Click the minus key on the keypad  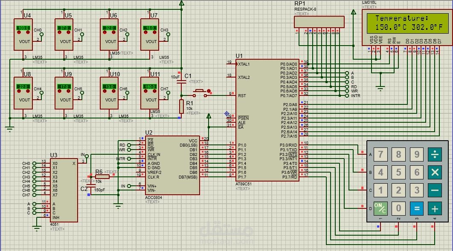click(x=435, y=190)
